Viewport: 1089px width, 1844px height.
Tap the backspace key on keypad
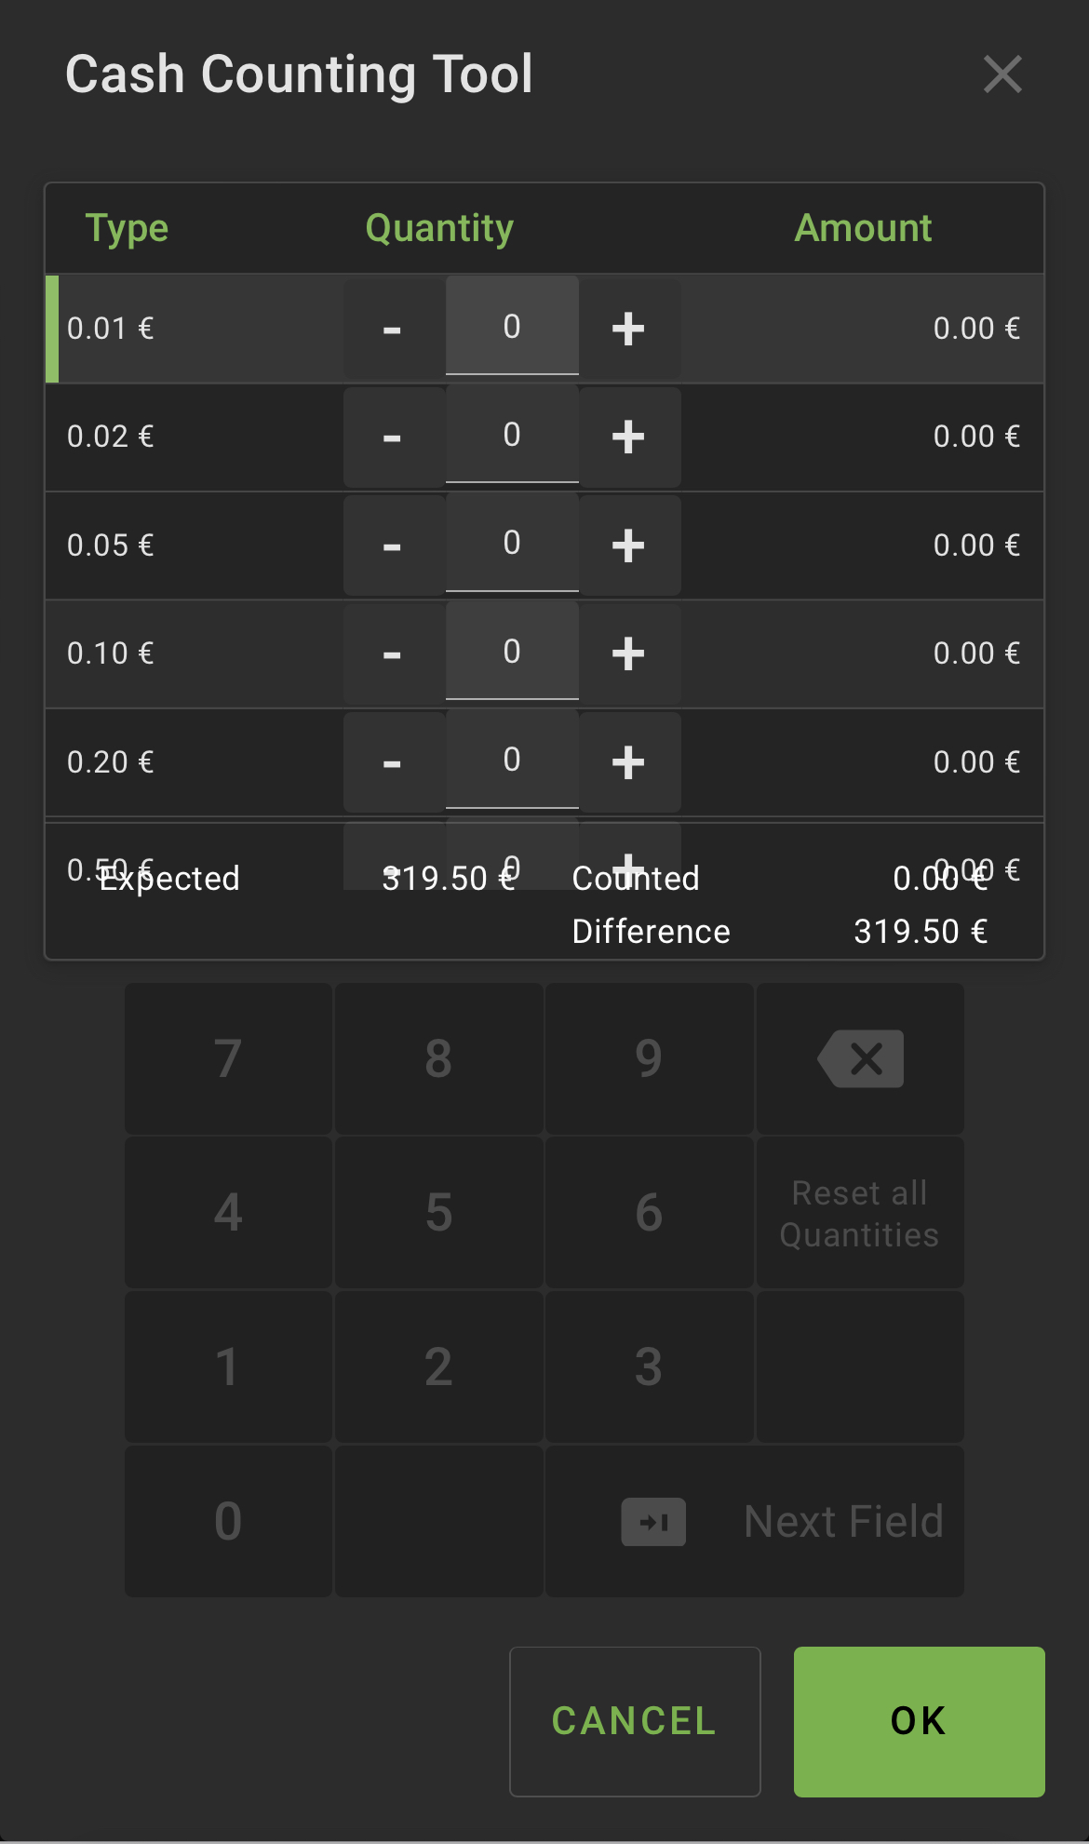coord(860,1059)
